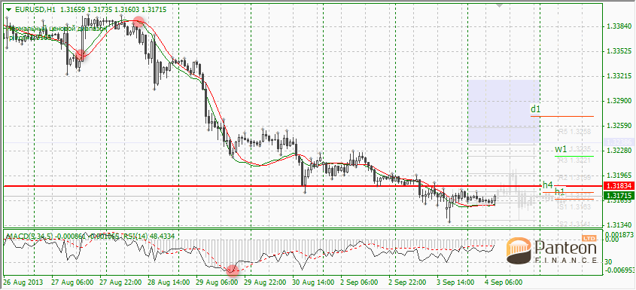Click the 28 Aug 14:00 time label
This screenshot has width=636, height=290.
tap(169, 282)
